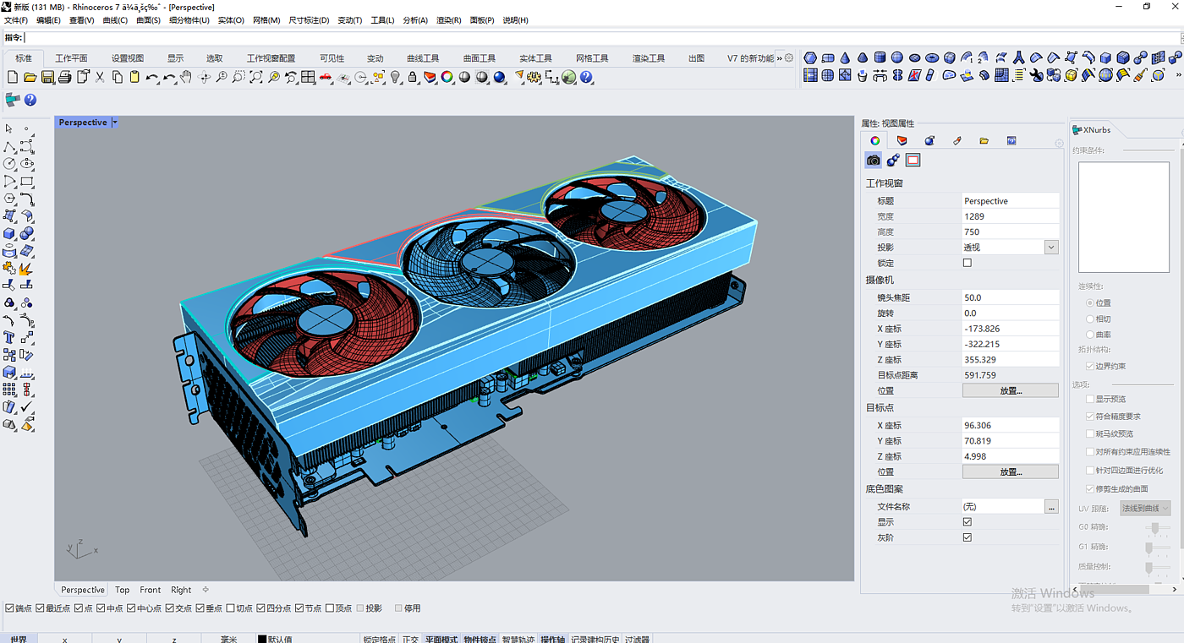Choose the Torus solid tool

coord(932,57)
